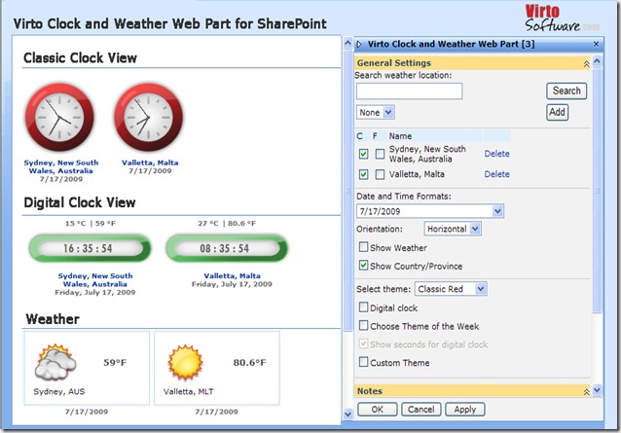Toggle Celsius checkbox for Valletta, Malta
Image resolution: width=621 pixels, height=433 pixels.
click(363, 174)
